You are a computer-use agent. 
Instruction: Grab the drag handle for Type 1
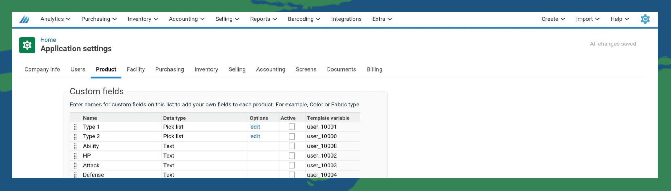[x=75, y=127]
